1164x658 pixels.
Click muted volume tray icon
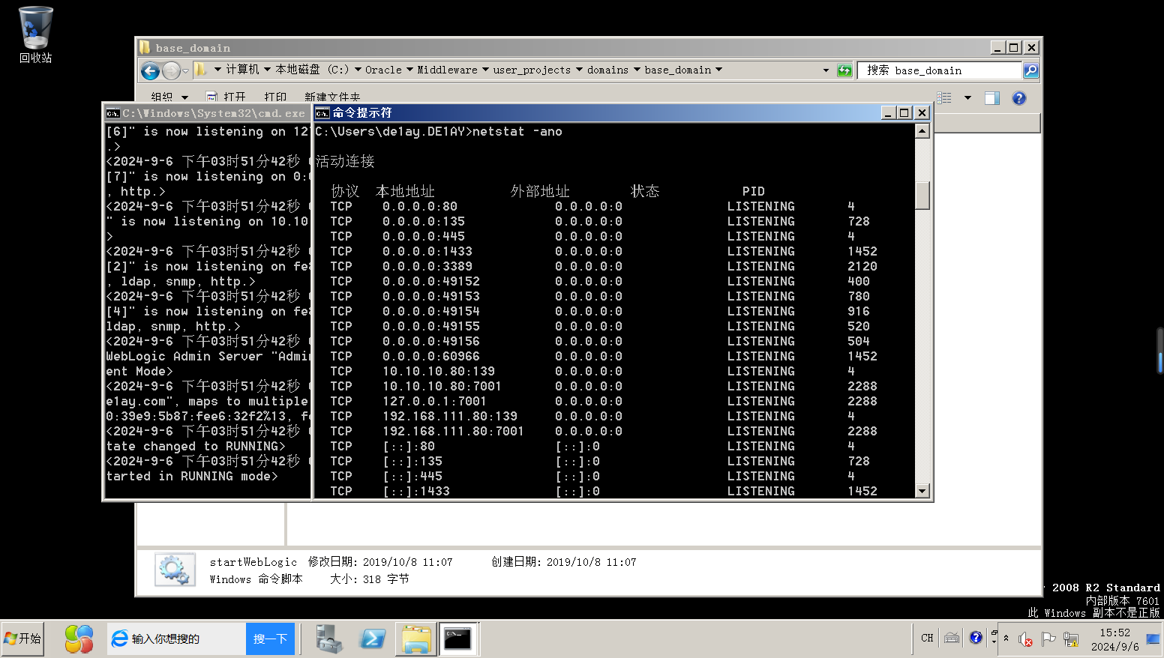(1025, 639)
